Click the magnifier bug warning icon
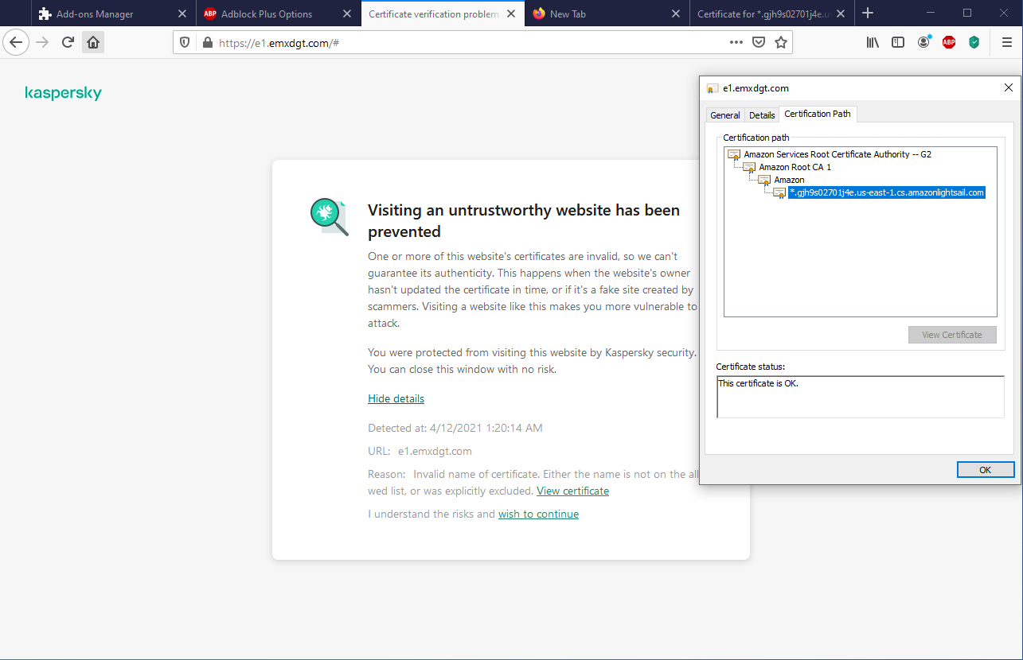 click(x=329, y=217)
